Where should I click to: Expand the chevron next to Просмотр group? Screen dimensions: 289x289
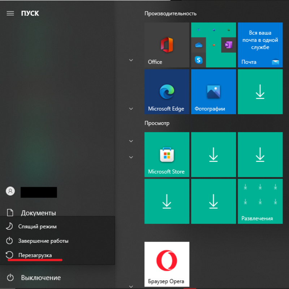click(131, 141)
